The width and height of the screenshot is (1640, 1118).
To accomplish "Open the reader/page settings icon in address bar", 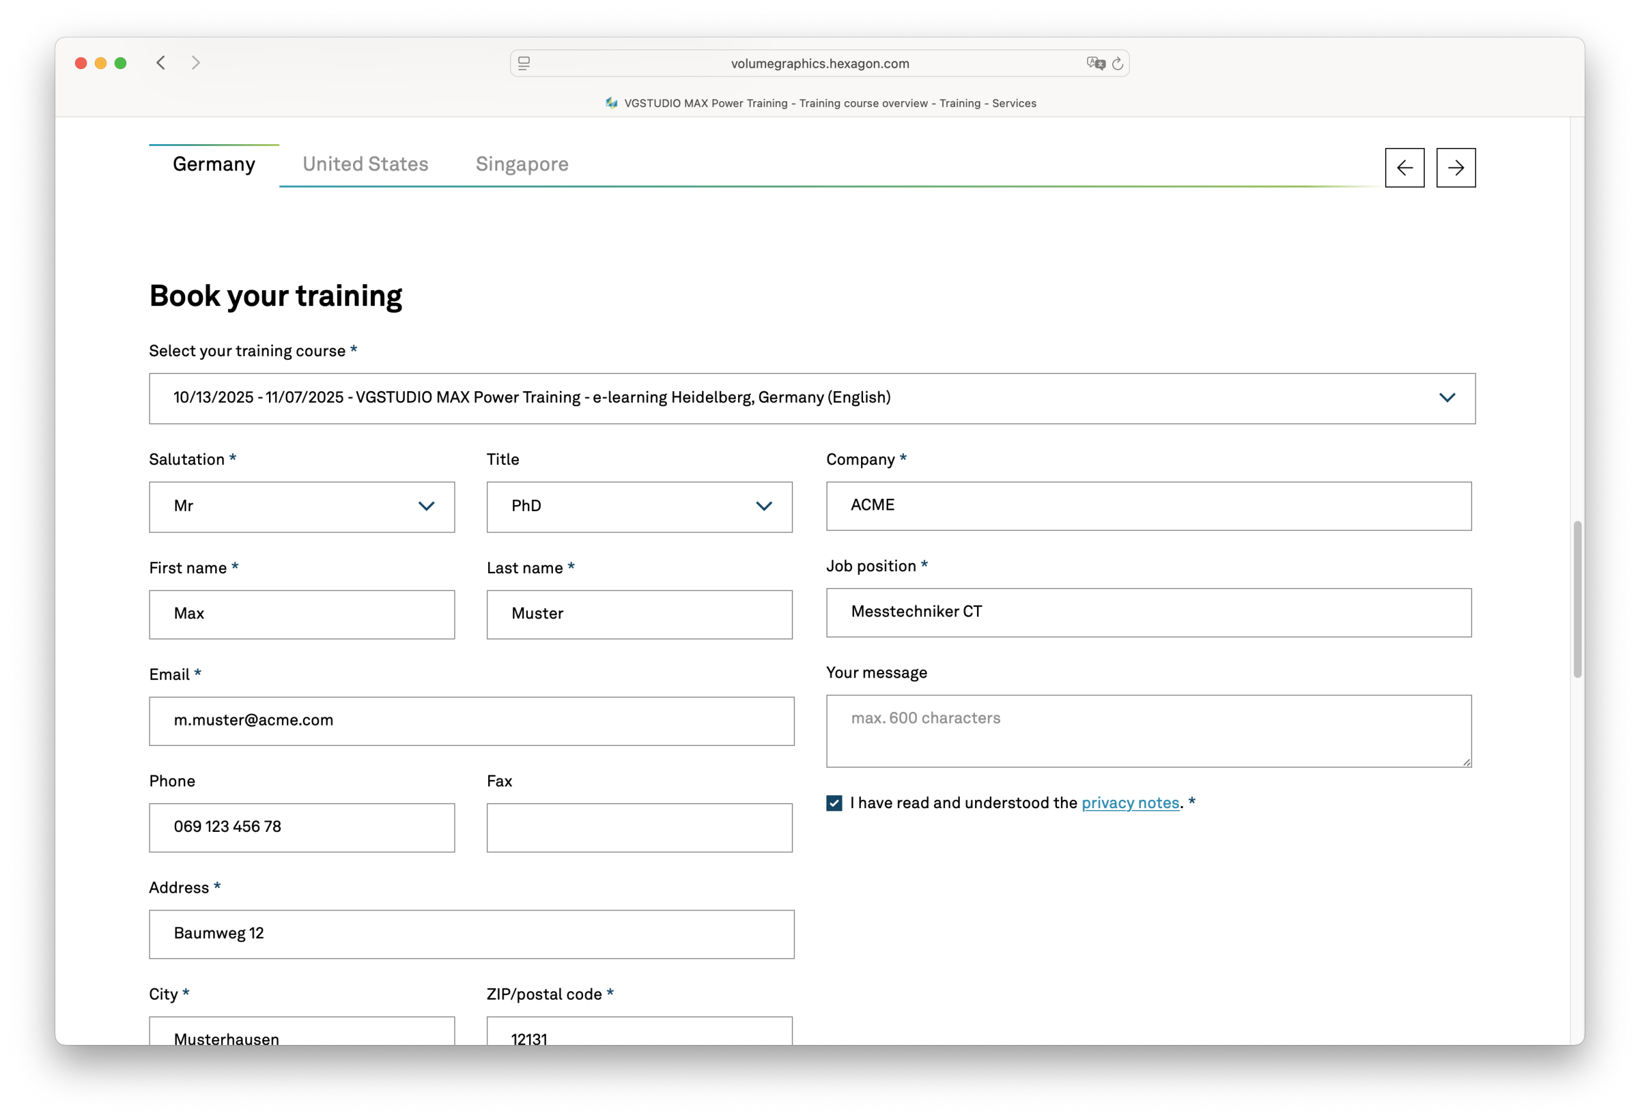I will (x=523, y=63).
